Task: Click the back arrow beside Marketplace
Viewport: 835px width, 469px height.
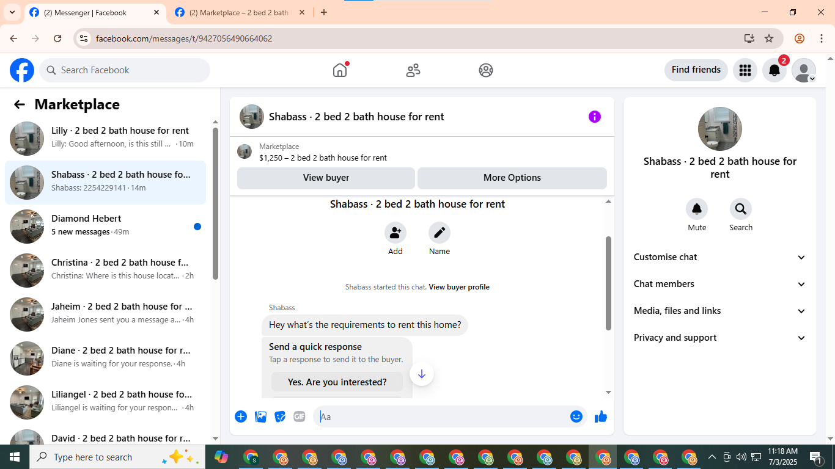Action: point(20,104)
